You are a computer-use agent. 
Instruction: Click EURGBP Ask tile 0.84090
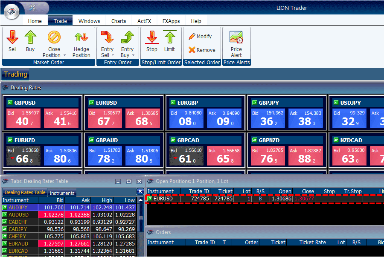tap(224, 118)
